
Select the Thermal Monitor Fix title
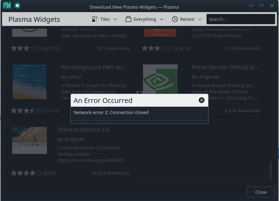[83, 130]
